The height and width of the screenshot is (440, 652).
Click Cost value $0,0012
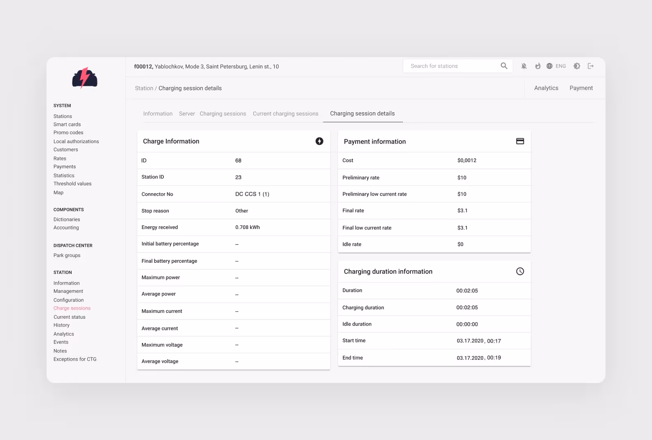point(467,160)
